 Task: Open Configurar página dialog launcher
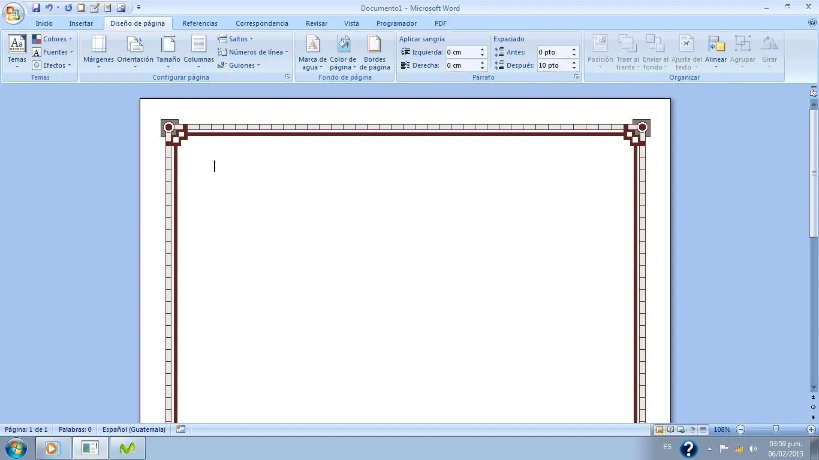tap(288, 77)
